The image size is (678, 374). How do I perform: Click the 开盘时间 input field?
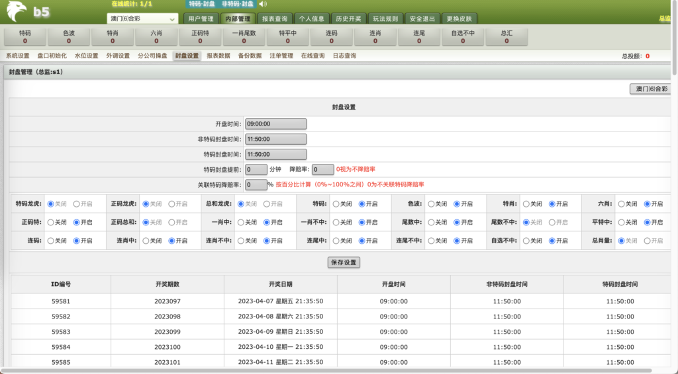coord(275,124)
